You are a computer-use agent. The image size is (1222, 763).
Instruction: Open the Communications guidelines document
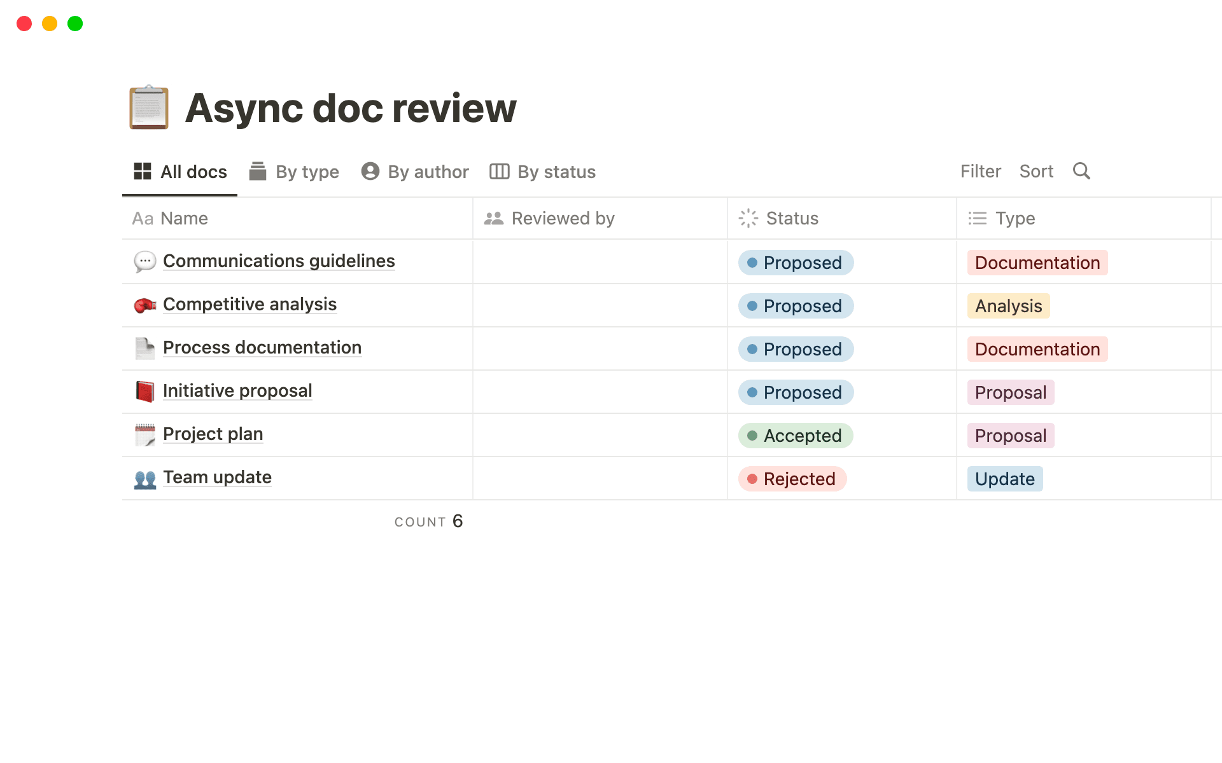tap(279, 261)
